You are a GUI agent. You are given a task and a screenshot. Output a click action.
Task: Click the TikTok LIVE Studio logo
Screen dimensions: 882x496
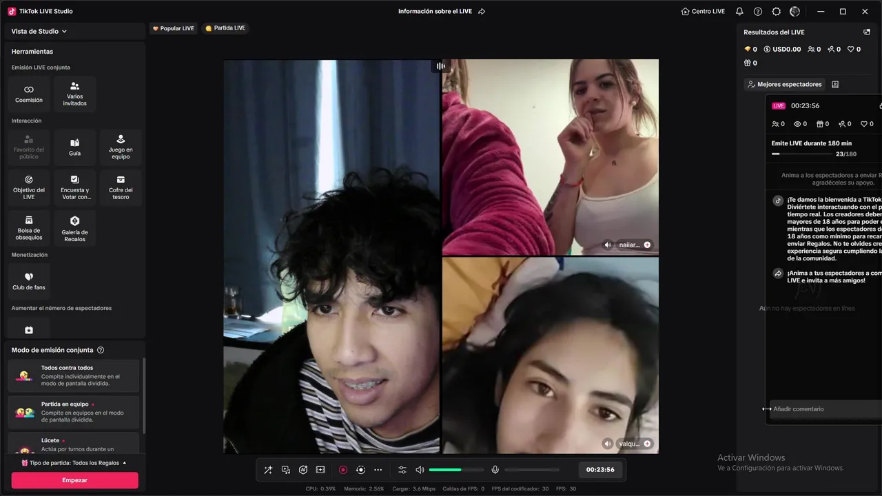[12, 12]
